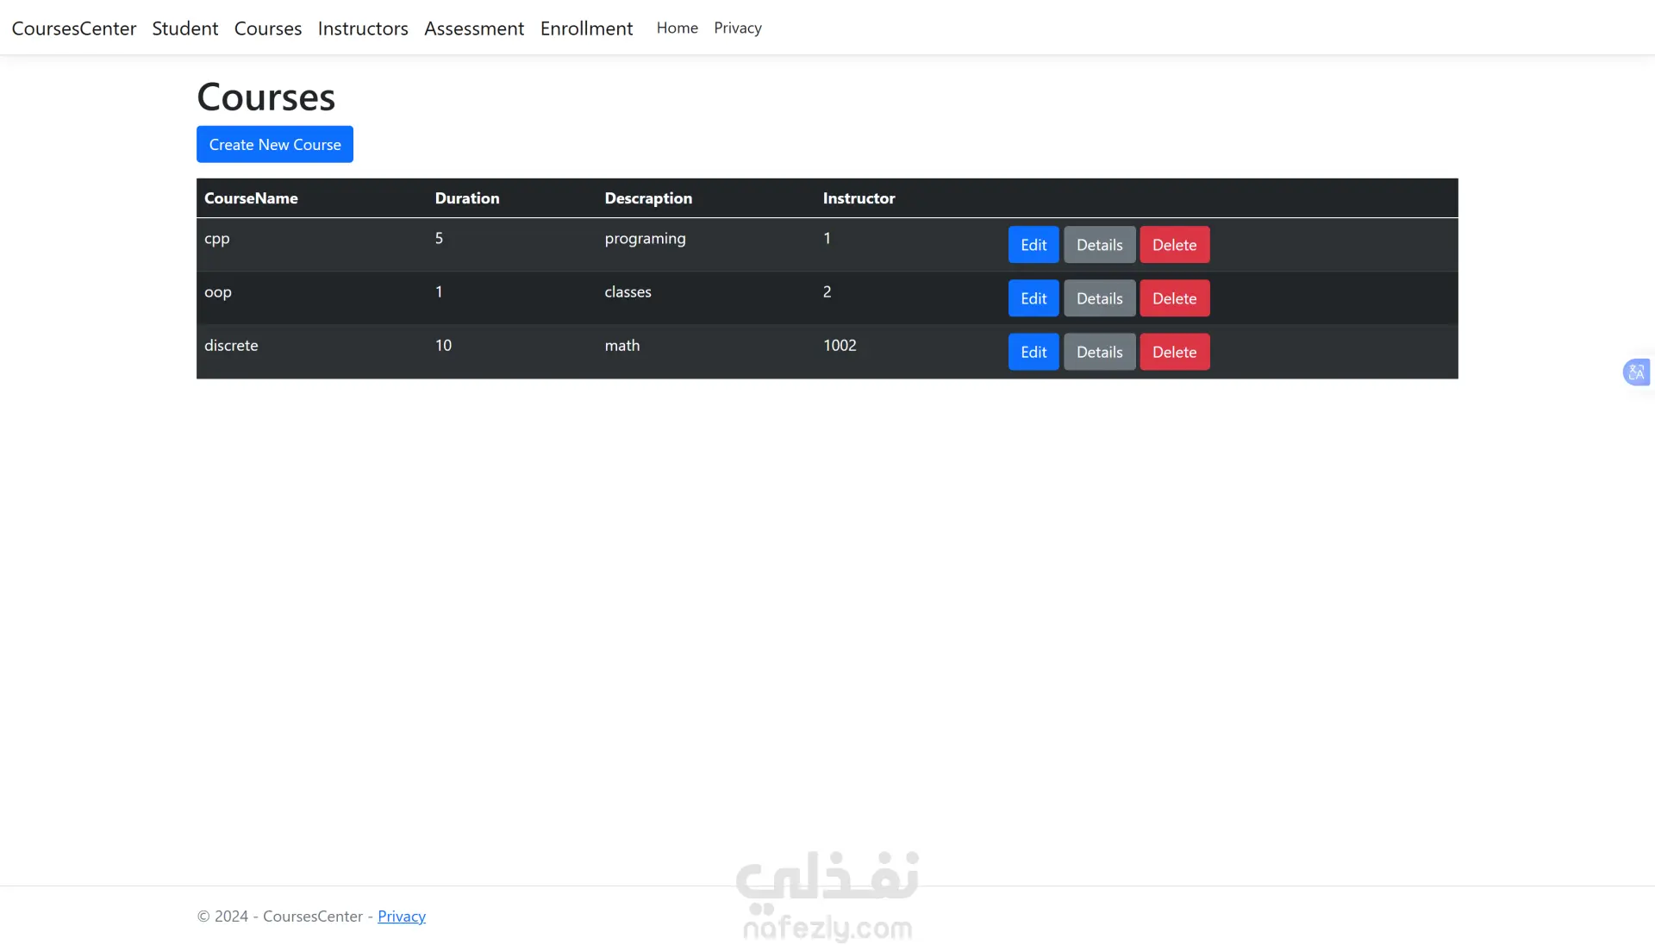Image resolution: width=1655 pixels, height=945 pixels.
Task: Go to Home in navbar
Action: pyautogui.click(x=677, y=28)
